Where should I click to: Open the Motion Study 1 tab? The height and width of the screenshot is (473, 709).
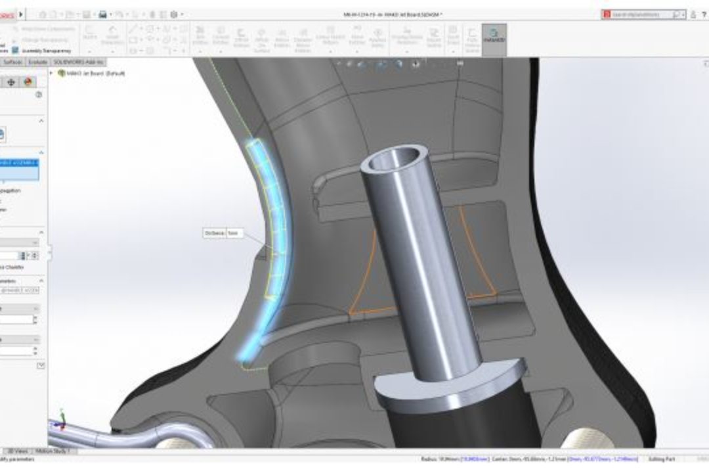point(53,451)
